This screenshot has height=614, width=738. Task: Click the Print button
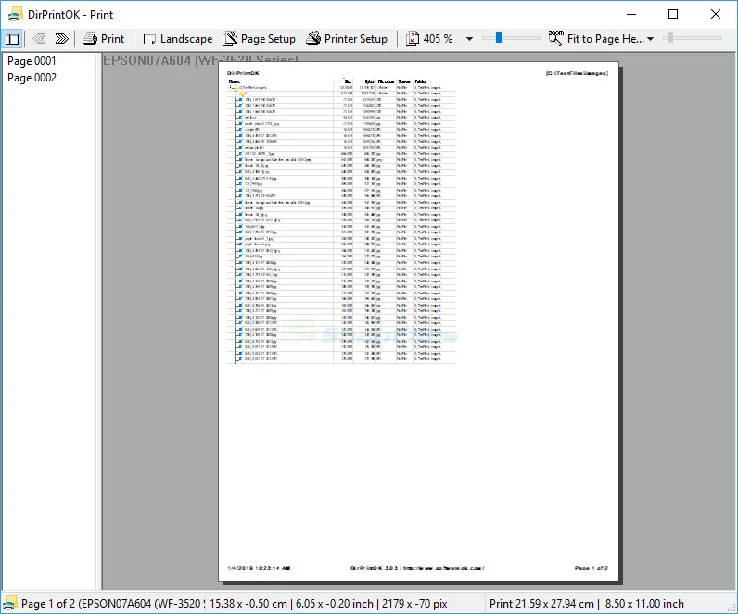pyautogui.click(x=104, y=39)
